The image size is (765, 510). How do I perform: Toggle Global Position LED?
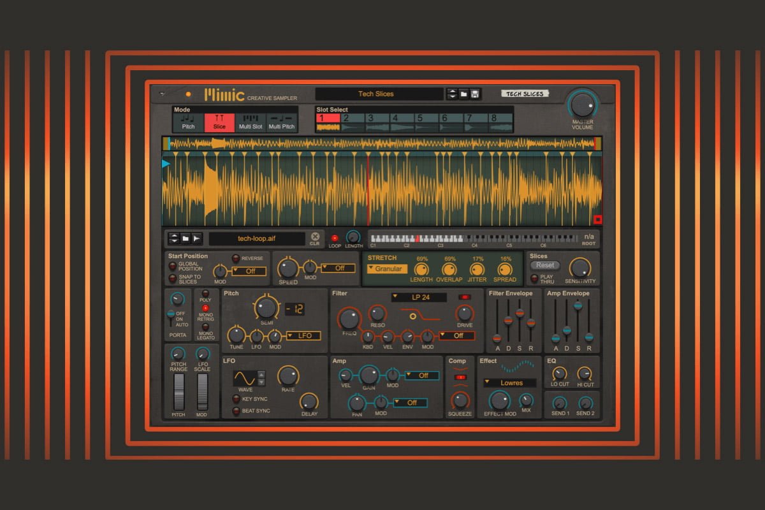(171, 266)
